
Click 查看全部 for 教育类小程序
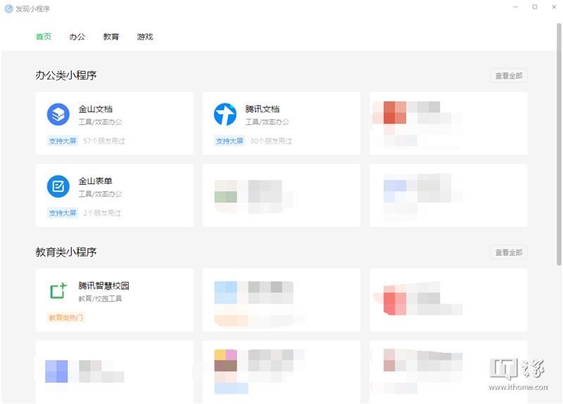pos(509,252)
